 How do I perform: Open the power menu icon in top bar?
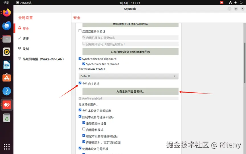[x=241, y=3]
